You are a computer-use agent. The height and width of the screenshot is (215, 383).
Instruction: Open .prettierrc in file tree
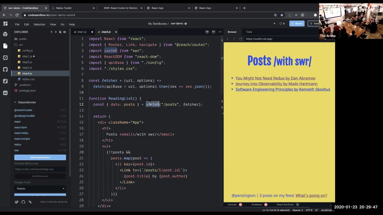25,85
